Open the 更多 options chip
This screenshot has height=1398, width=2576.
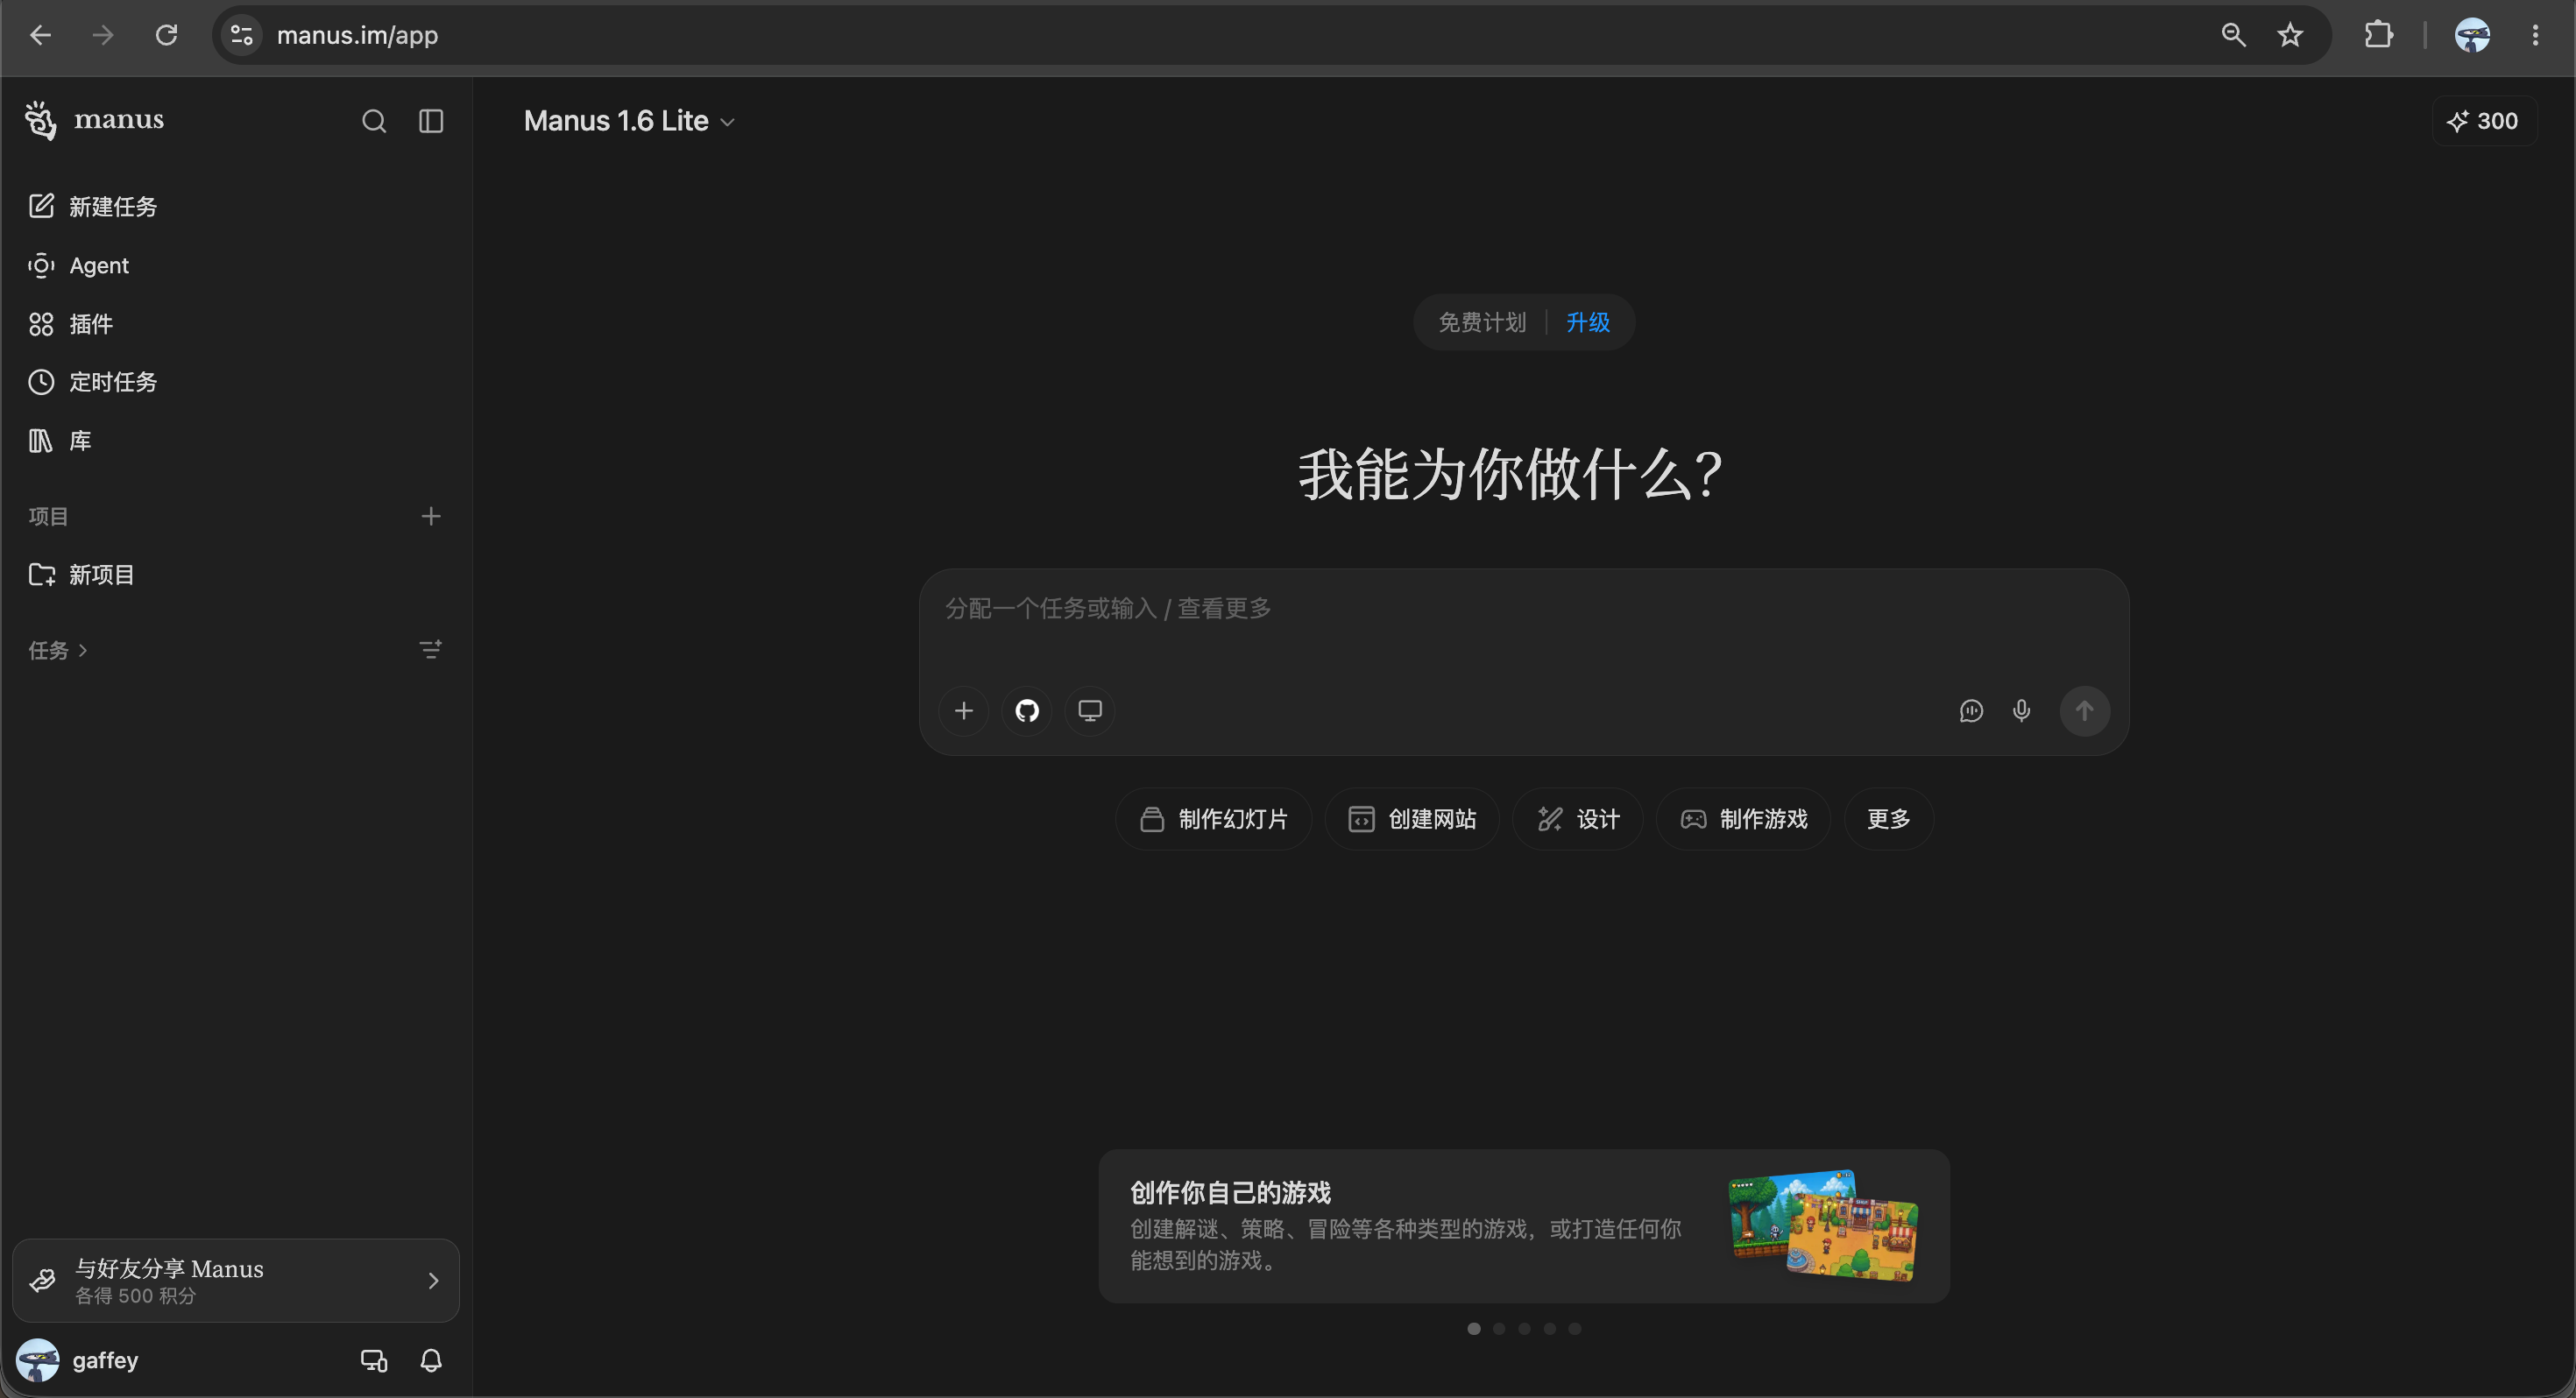coord(1889,820)
